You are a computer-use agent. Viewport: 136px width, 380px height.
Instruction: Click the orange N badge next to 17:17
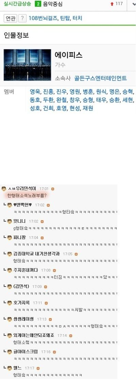click(38, 368)
